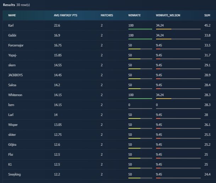Click the MATCHES column header

coord(107,16)
